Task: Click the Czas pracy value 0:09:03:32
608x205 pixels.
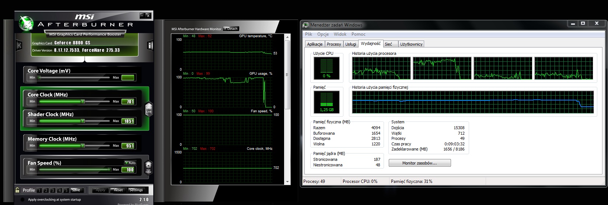Action: (454, 144)
